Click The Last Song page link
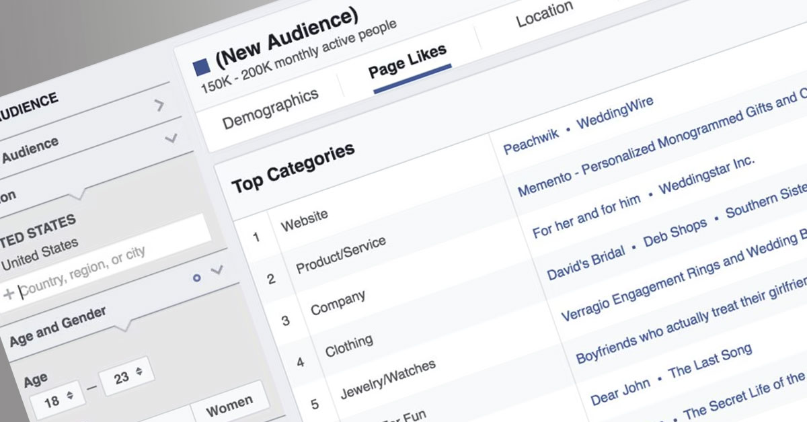Screen dimensions: 807x422 click(710, 360)
